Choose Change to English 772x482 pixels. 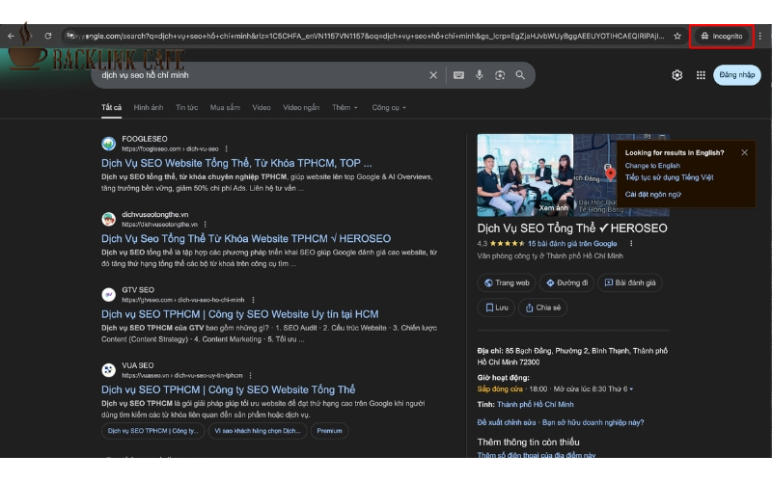(652, 166)
